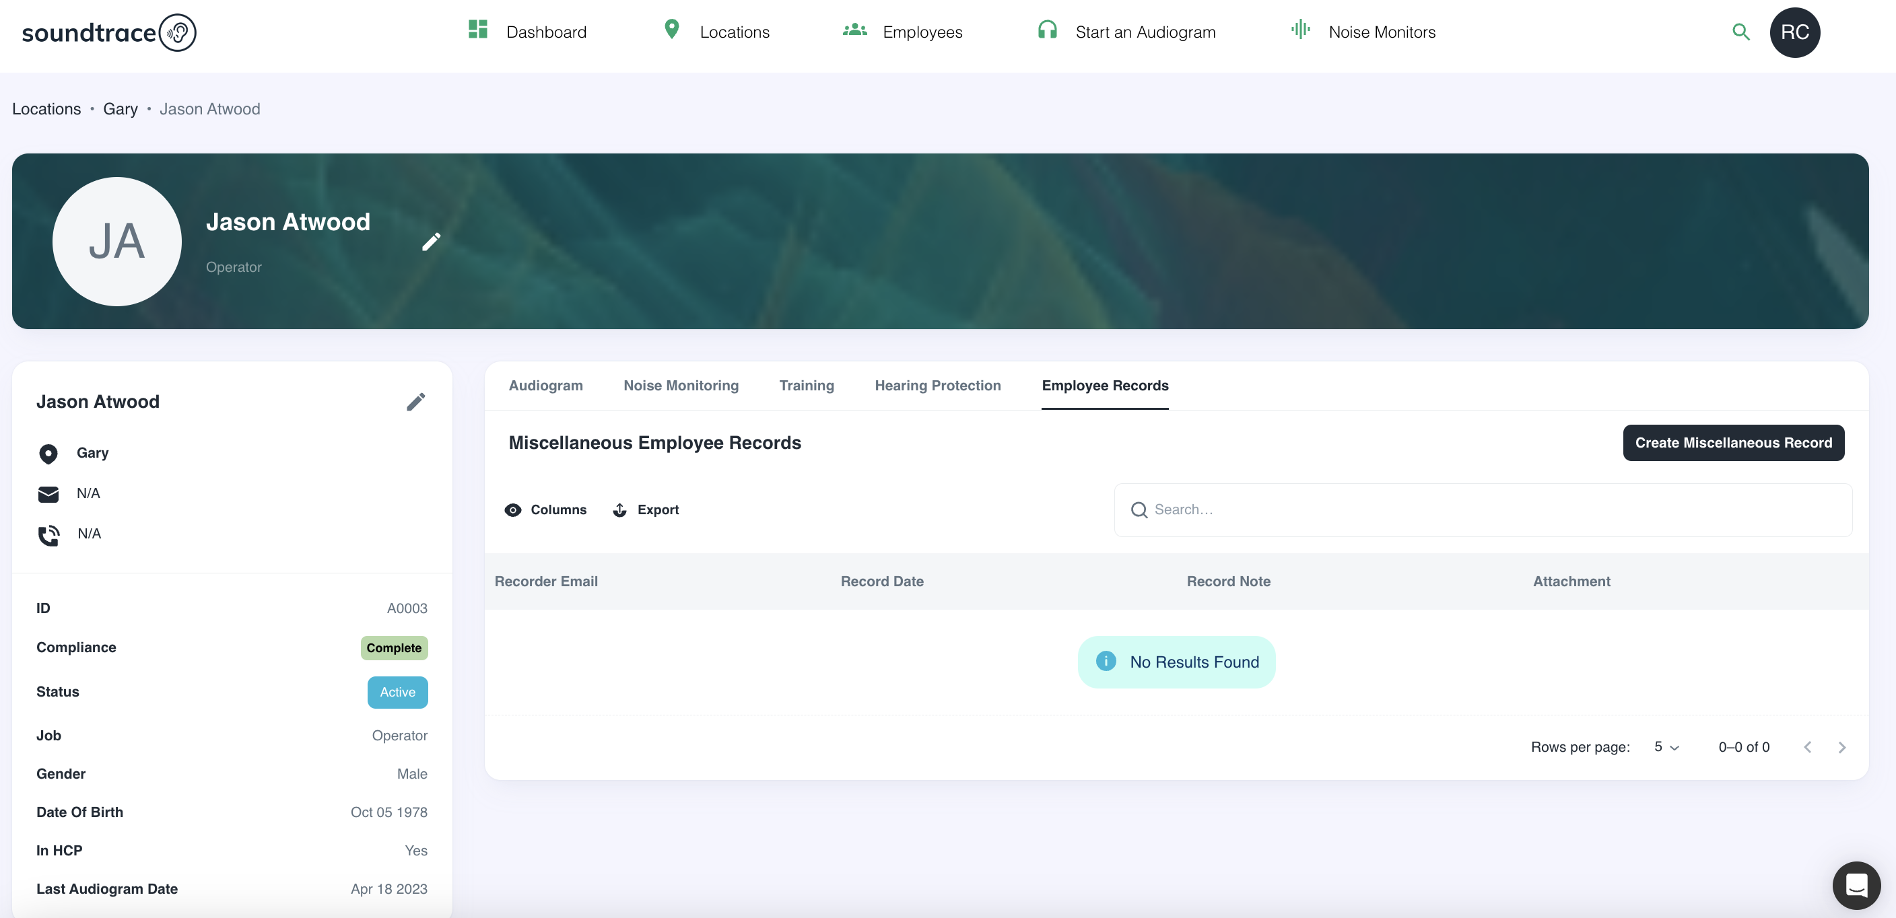Open the Columns visibility menu
Viewport: 1896px width, 918px height.
(x=545, y=509)
